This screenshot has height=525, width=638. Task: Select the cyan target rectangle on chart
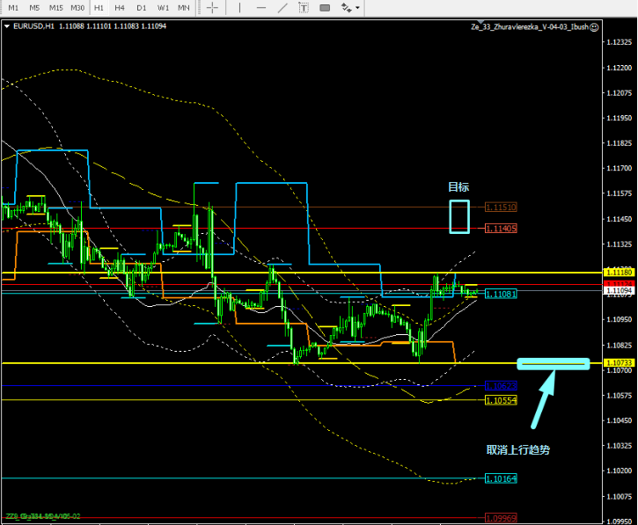(459, 216)
